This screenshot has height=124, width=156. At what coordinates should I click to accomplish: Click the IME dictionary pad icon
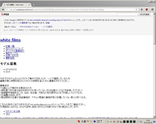click(x=88, y=121)
